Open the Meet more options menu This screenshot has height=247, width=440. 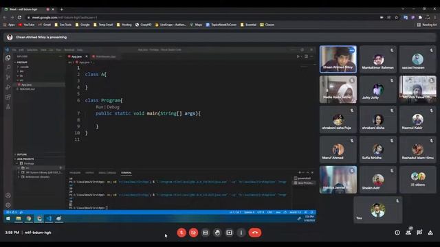(x=241, y=233)
